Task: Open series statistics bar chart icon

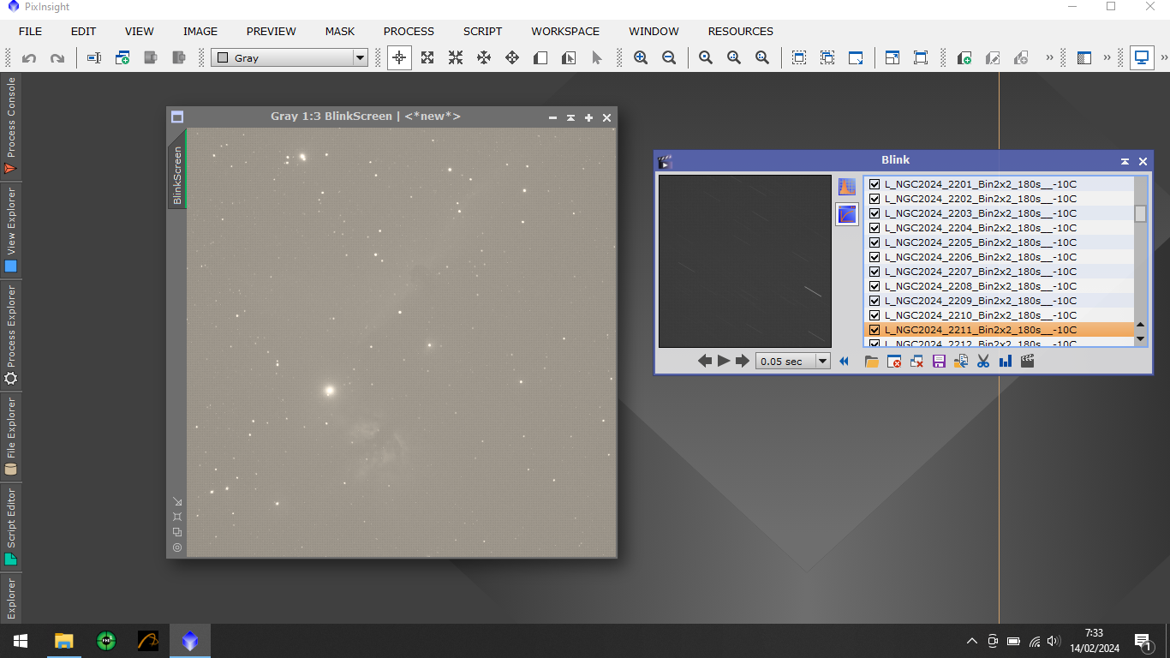Action: tap(1006, 362)
